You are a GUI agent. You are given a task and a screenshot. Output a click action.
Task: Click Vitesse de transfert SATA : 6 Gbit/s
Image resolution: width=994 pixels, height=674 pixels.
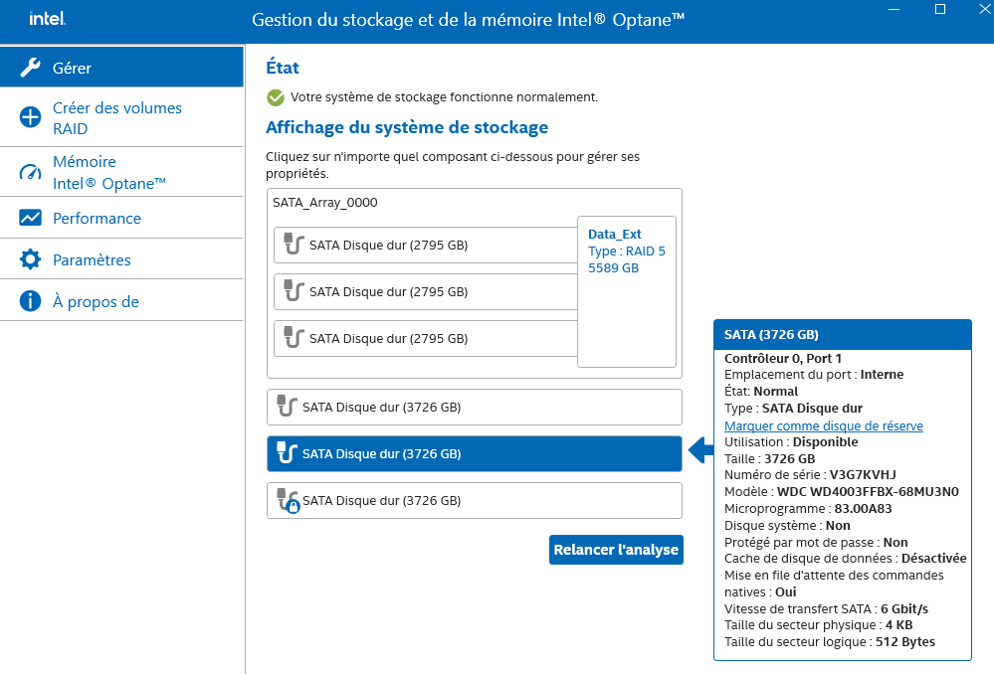pos(827,608)
